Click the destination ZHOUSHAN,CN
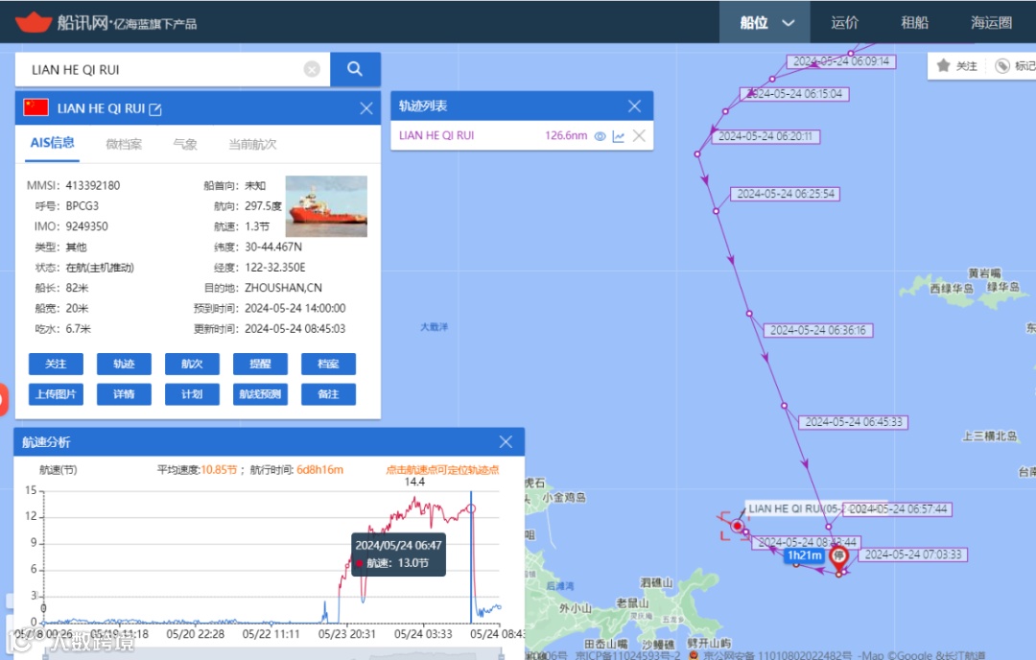The image size is (1036, 660). (283, 288)
